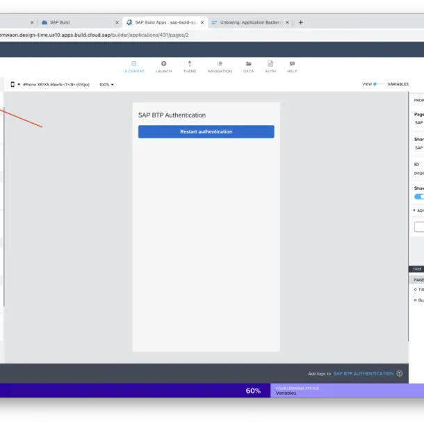The height and width of the screenshot is (424, 424).
Task: Select the Tree tab in the side panel
Action: [417, 269]
